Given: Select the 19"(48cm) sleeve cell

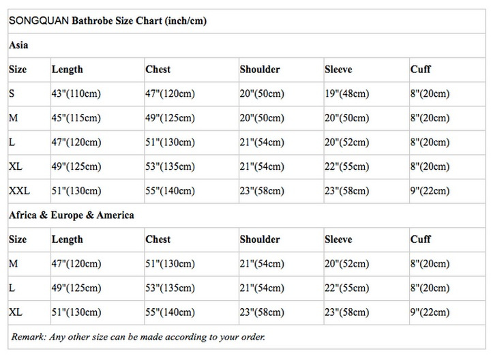Looking at the screenshot, I should 347,93.
